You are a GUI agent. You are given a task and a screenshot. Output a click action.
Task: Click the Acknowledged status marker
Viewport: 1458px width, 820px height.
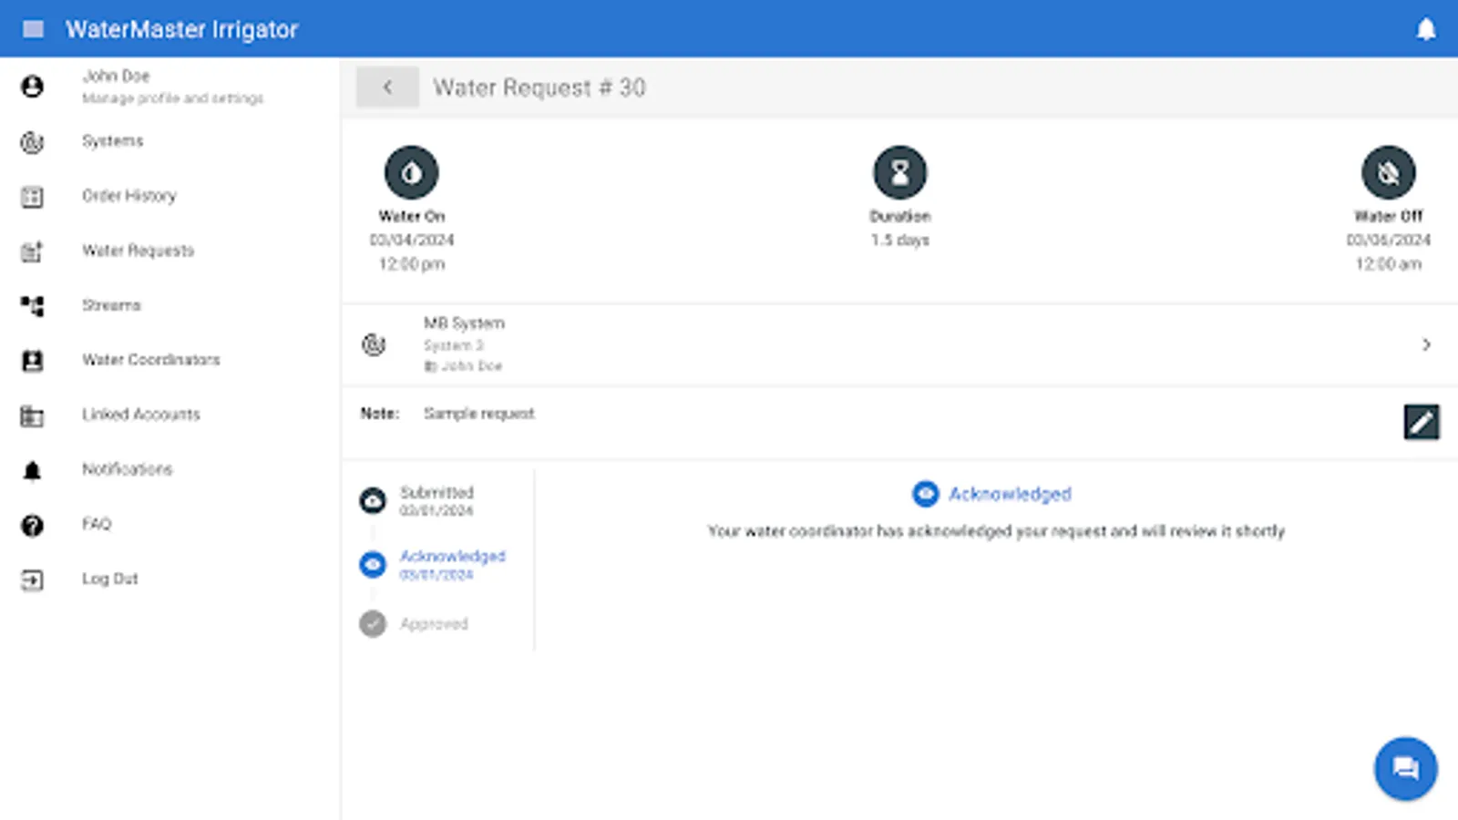point(372,565)
